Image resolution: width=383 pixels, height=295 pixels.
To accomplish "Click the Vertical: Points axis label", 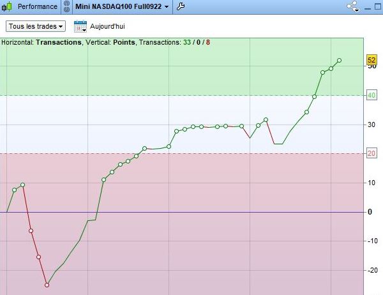I will 110,42.
